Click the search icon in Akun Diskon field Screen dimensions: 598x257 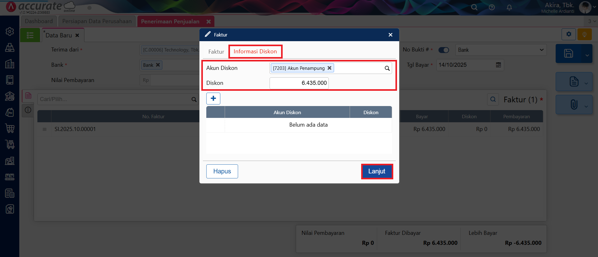[387, 68]
